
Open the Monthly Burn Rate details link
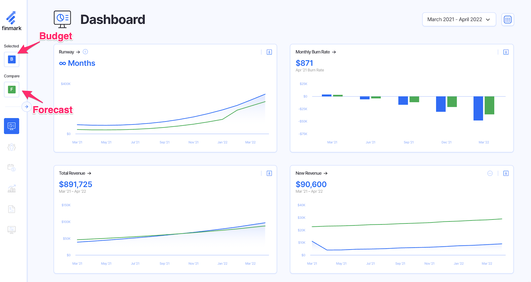pos(316,52)
